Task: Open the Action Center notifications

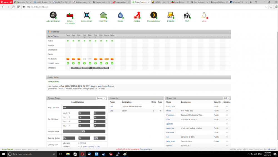Action: [275, 154]
